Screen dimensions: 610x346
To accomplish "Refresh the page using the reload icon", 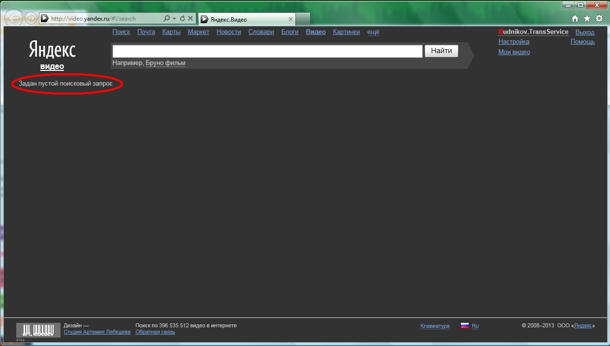I will (183, 19).
